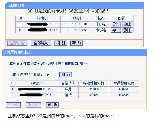Image resolution: width=154 pixels, height=124 pixels.
Task: Click 导入 button for 192.168.1.253 row
Action: (116, 30)
